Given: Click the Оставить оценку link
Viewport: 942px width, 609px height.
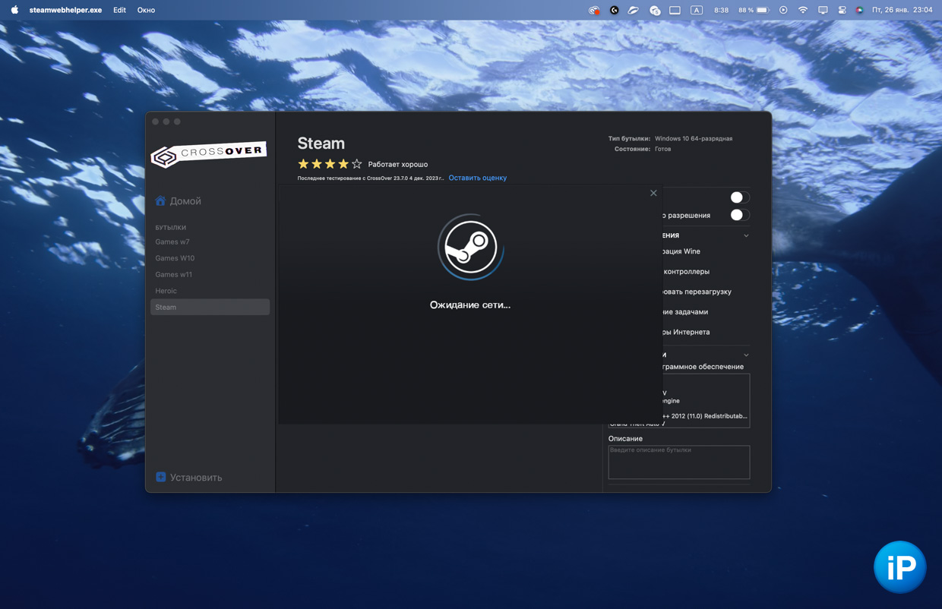Looking at the screenshot, I should [x=477, y=178].
